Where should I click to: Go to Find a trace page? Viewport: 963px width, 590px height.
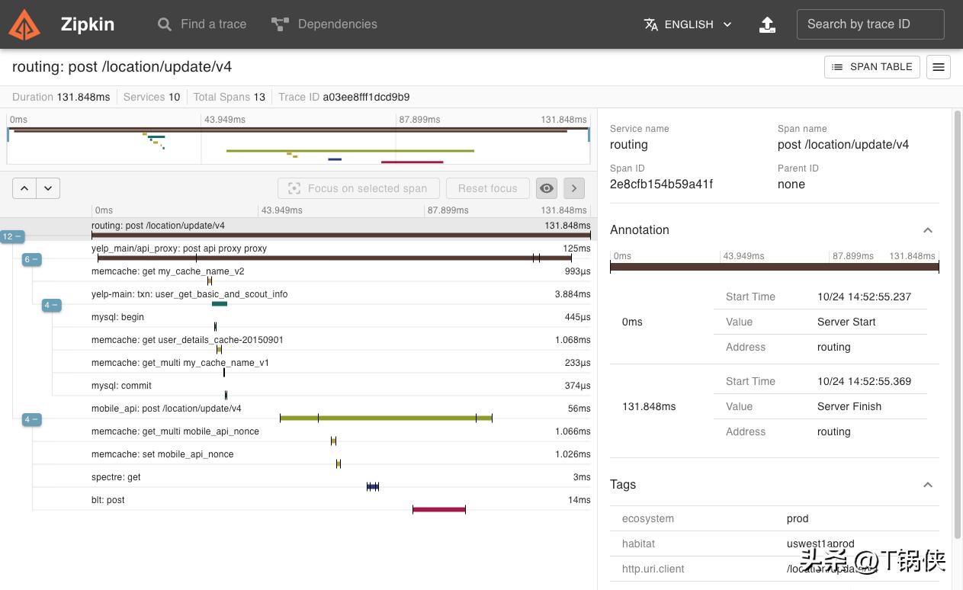pos(213,24)
